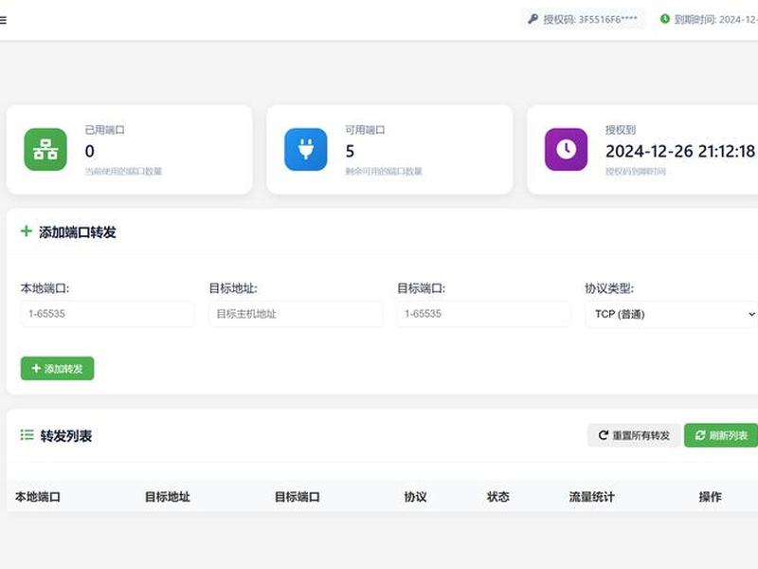Click the 到期时间 badge in the header
This screenshot has width=758, height=569.
point(707,19)
